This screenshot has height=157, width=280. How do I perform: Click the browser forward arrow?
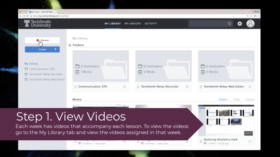tap(24, 16)
